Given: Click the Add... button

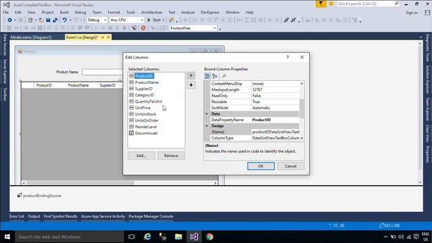Looking at the screenshot, I should (x=141, y=156).
